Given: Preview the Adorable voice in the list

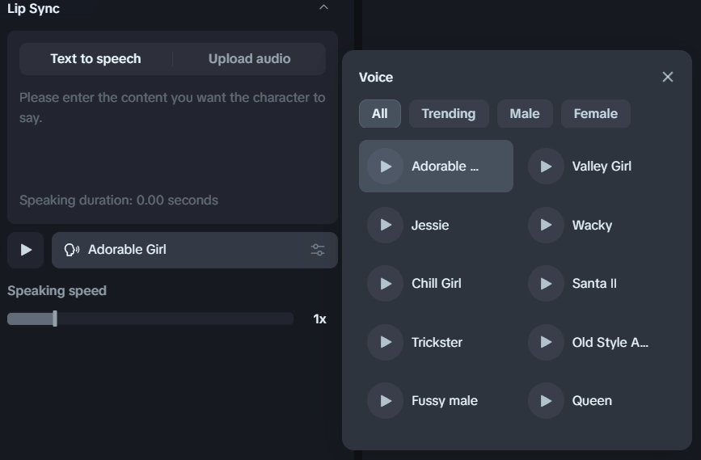Looking at the screenshot, I should (x=385, y=167).
